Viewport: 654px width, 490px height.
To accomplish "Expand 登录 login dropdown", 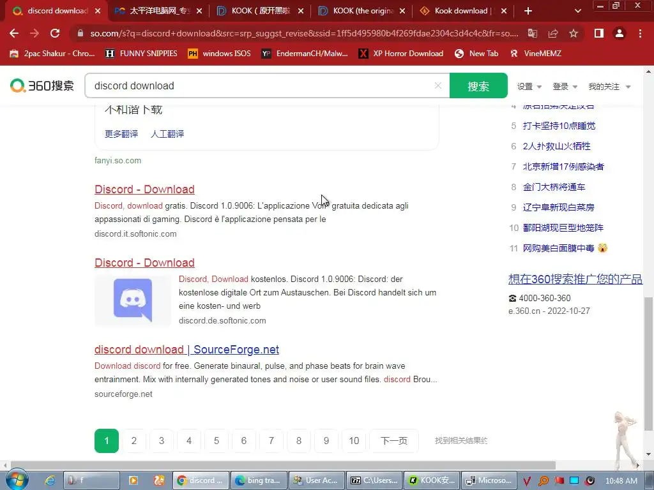I will point(565,87).
